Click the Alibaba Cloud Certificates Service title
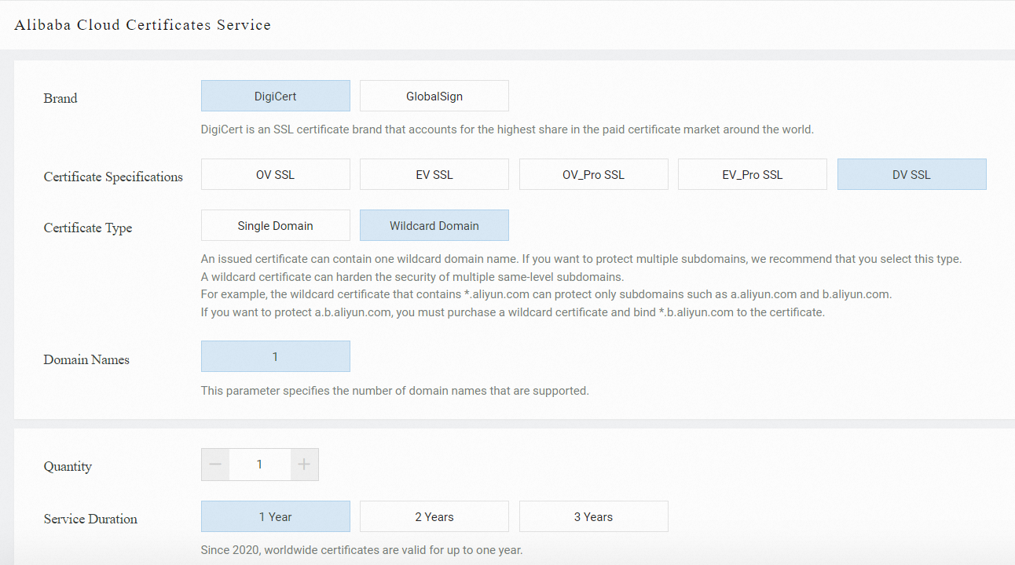 coord(142,25)
